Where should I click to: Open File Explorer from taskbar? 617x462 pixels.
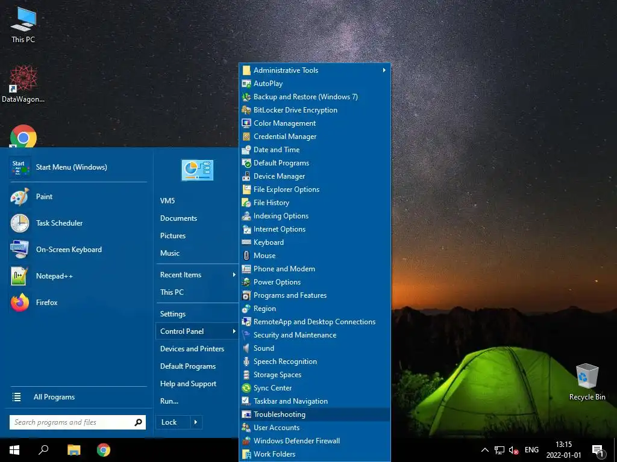click(74, 450)
